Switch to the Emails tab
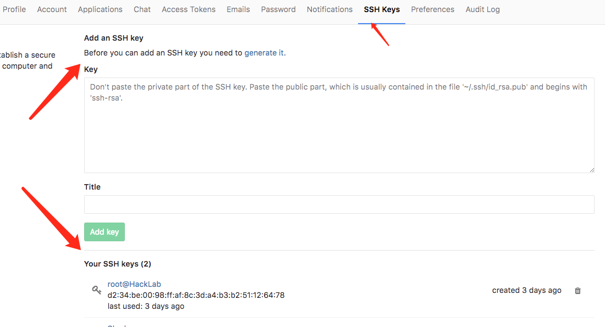The image size is (605, 327). 238,9
